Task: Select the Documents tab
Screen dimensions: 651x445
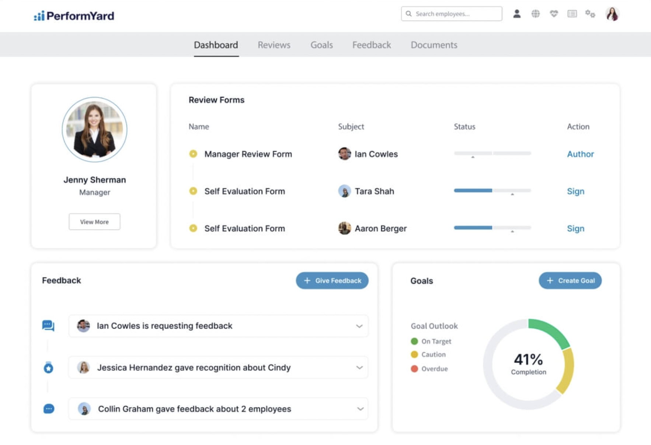Action: coord(434,45)
